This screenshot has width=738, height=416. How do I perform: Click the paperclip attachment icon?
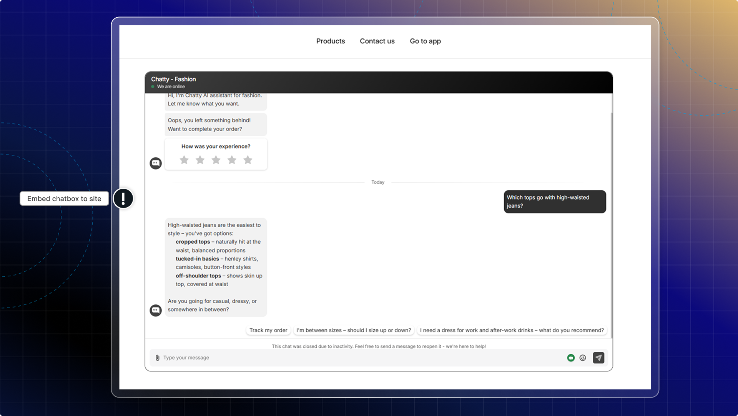(157, 358)
